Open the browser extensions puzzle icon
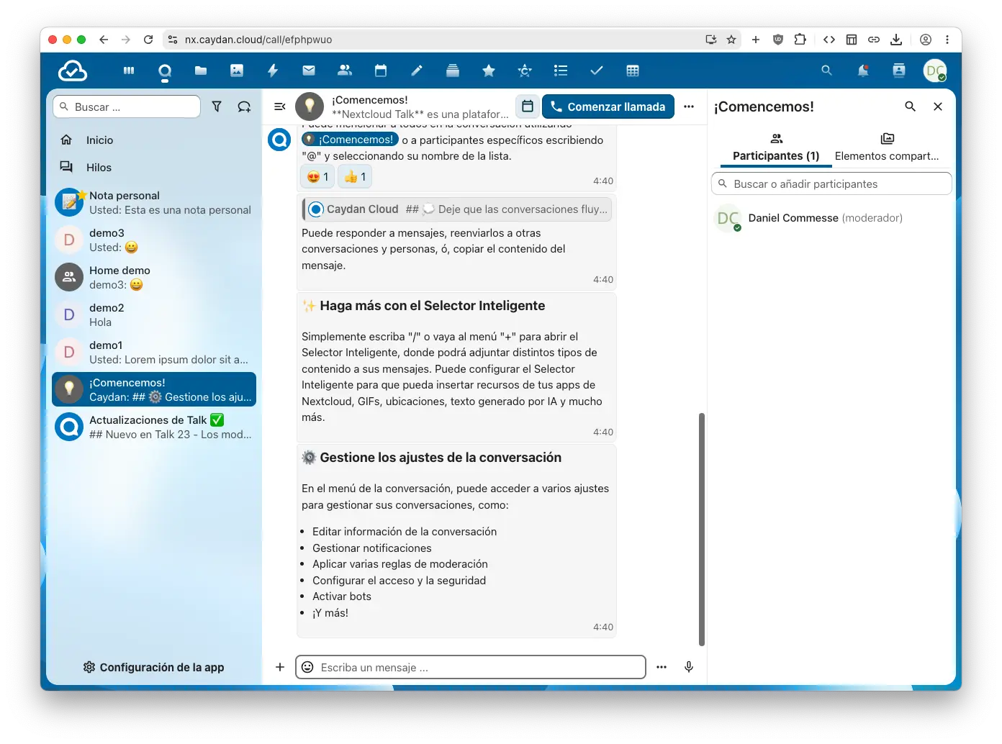Image resolution: width=1002 pixels, height=744 pixels. pos(800,40)
